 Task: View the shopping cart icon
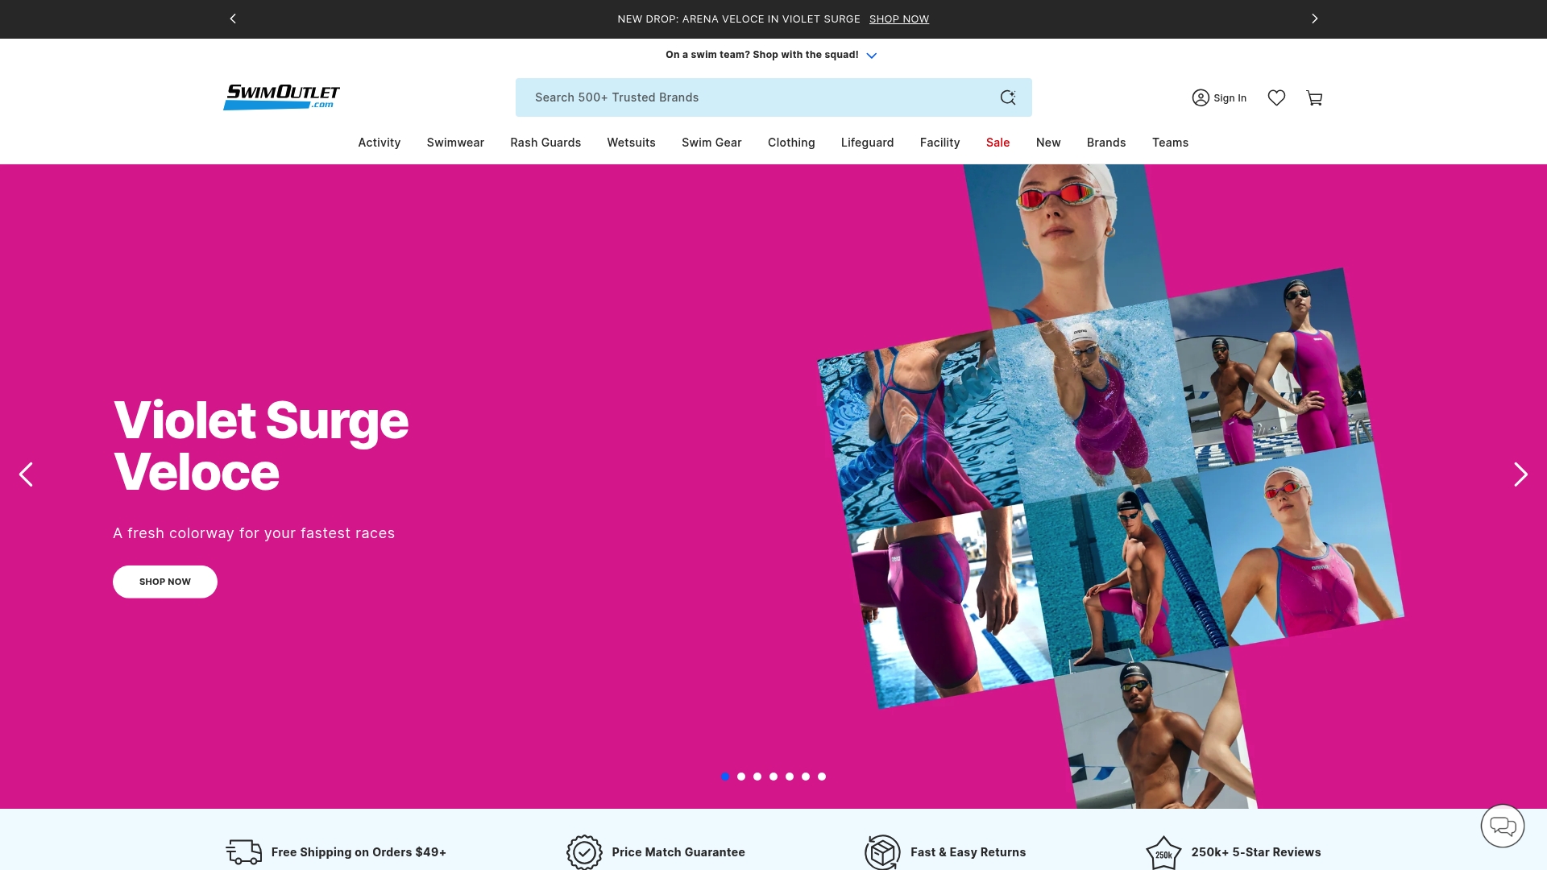(x=1314, y=97)
